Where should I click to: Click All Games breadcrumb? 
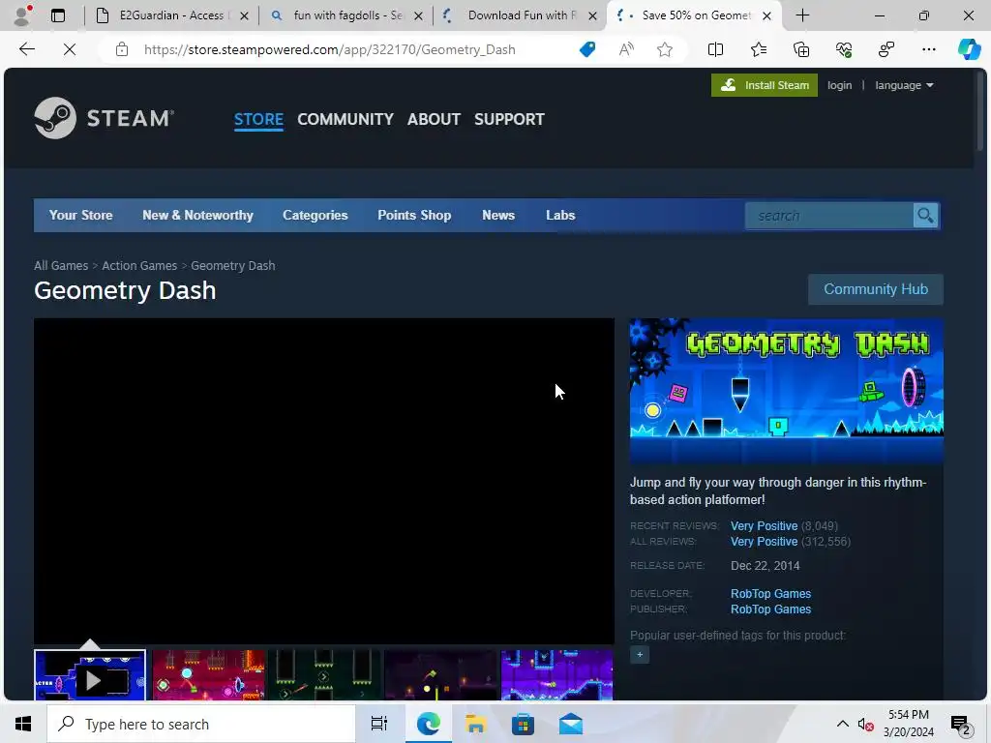click(61, 266)
